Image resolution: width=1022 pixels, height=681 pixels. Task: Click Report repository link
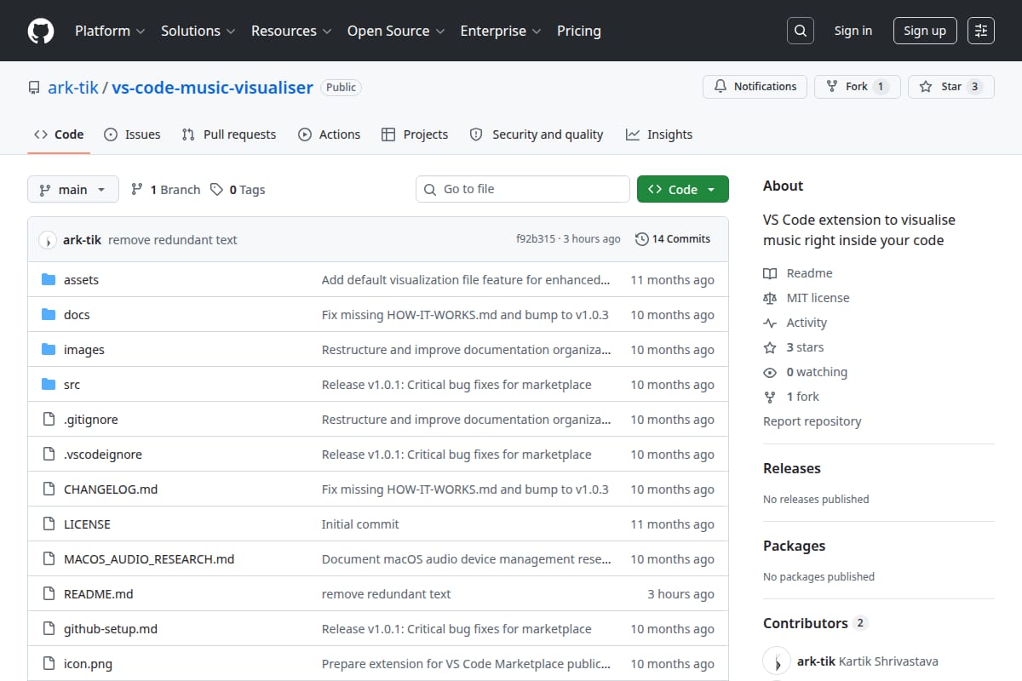pos(812,421)
